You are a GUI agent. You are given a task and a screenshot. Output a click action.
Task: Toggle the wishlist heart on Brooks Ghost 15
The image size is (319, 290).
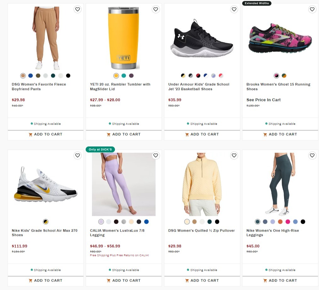click(312, 9)
